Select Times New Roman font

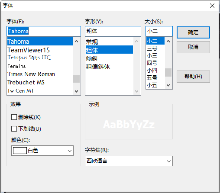coord(40,74)
